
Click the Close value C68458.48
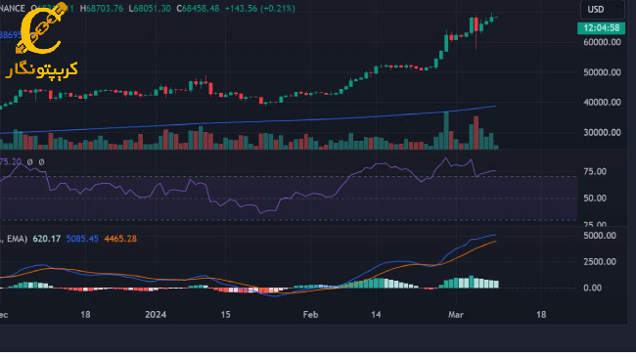point(198,9)
